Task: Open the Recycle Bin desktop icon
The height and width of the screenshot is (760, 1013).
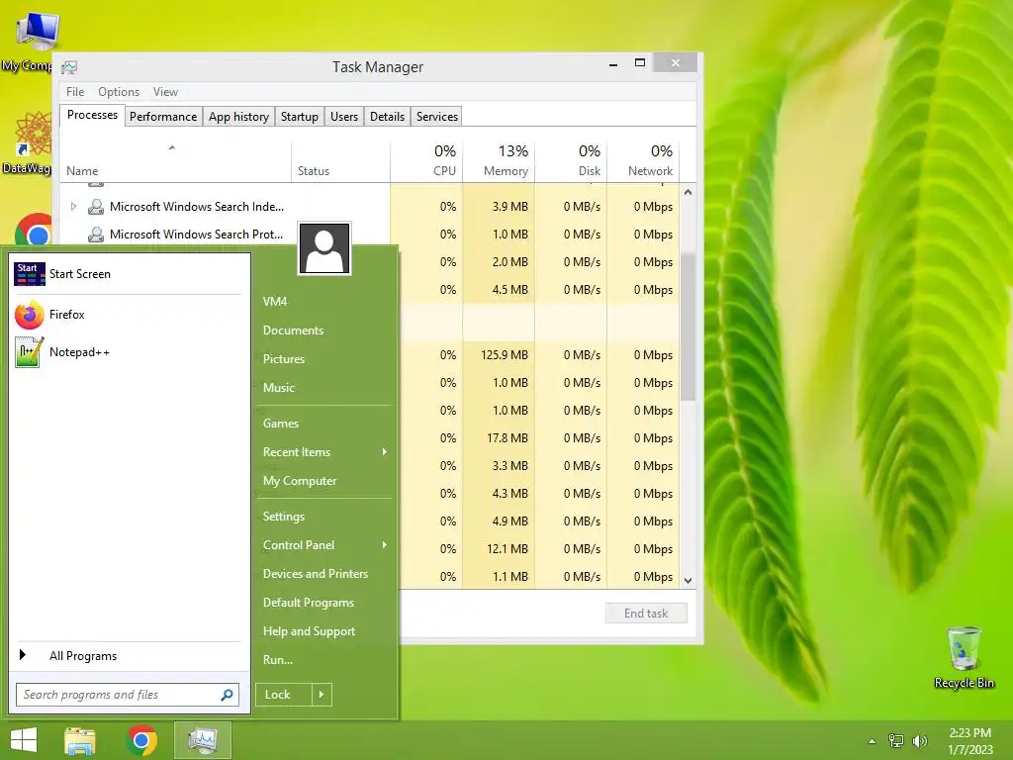Action: pos(964,657)
